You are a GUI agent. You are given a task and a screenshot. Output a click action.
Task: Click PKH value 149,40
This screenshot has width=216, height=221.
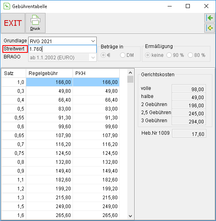point(96,171)
